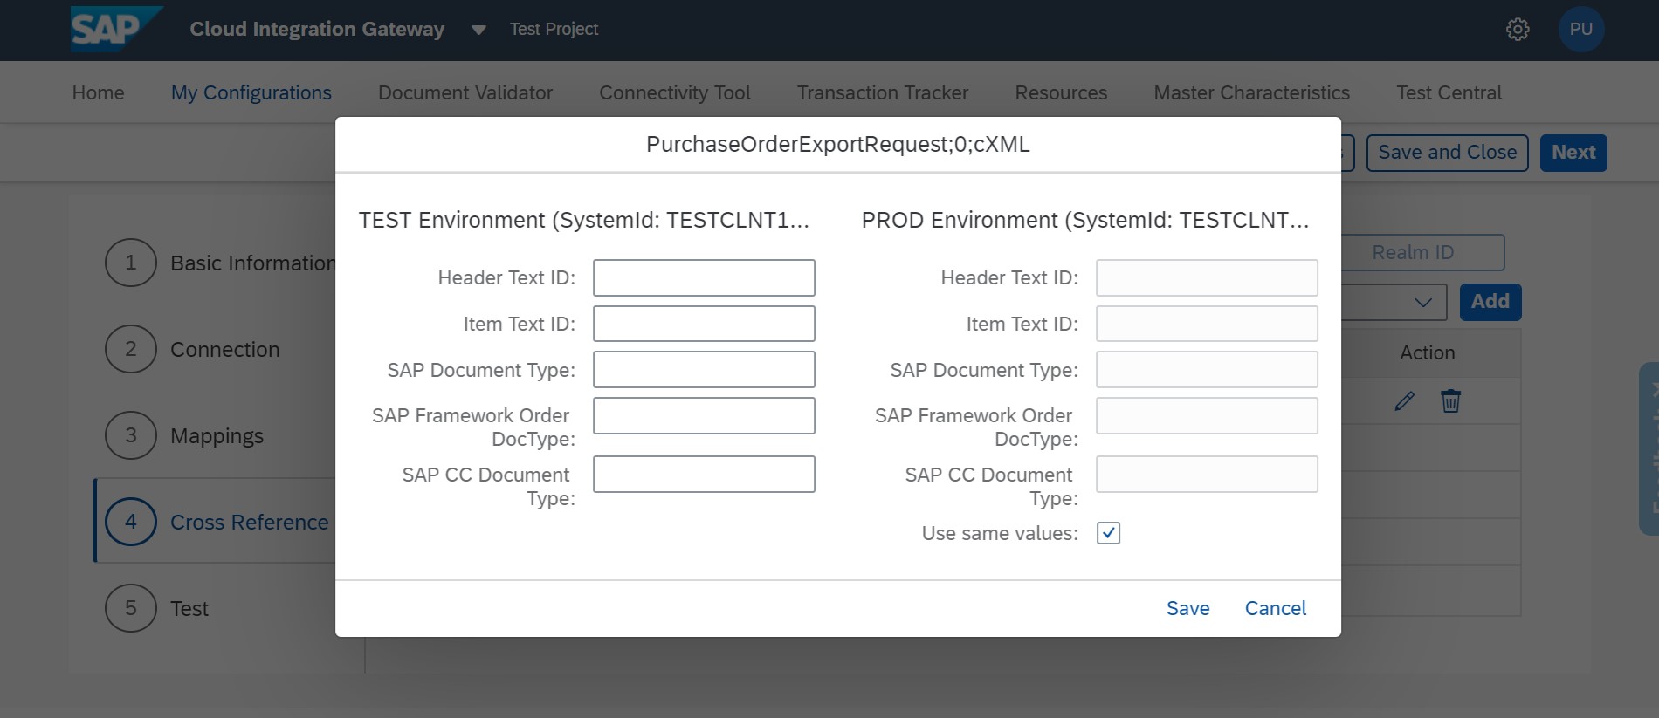This screenshot has width=1659, height=718.
Task: Click the PROD Environment heading
Action: pos(1085,220)
